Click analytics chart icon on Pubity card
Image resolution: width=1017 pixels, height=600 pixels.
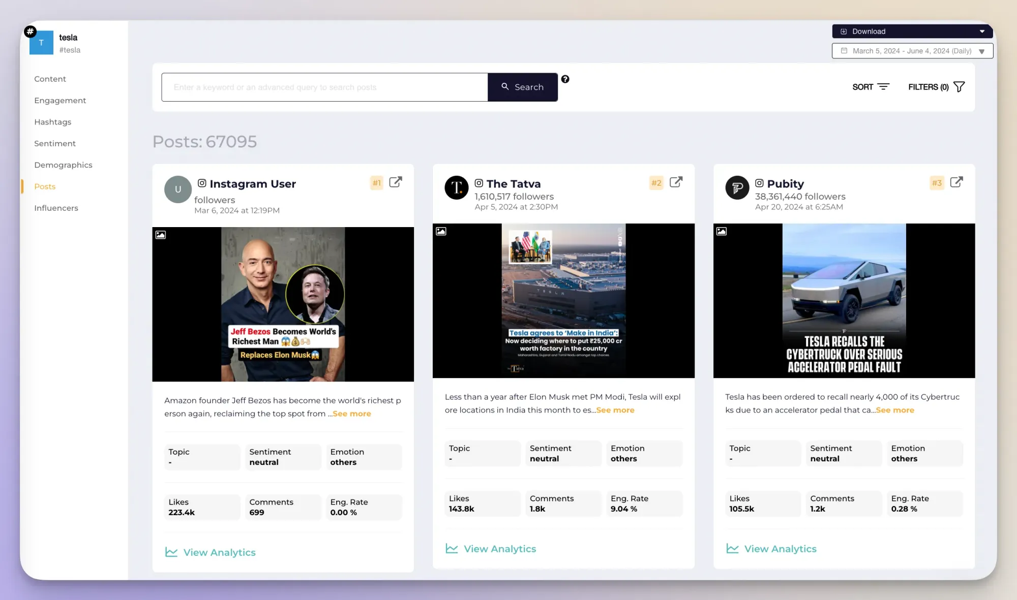pos(732,549)
